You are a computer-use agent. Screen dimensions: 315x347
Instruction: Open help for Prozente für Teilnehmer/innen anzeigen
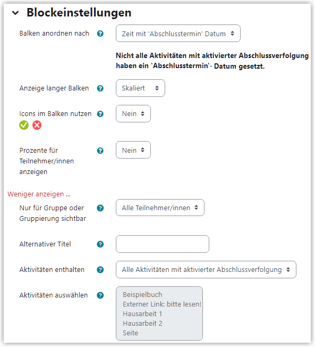(x=100, y=151)
